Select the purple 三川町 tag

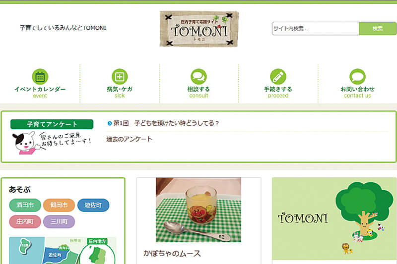tap(59, 221)
